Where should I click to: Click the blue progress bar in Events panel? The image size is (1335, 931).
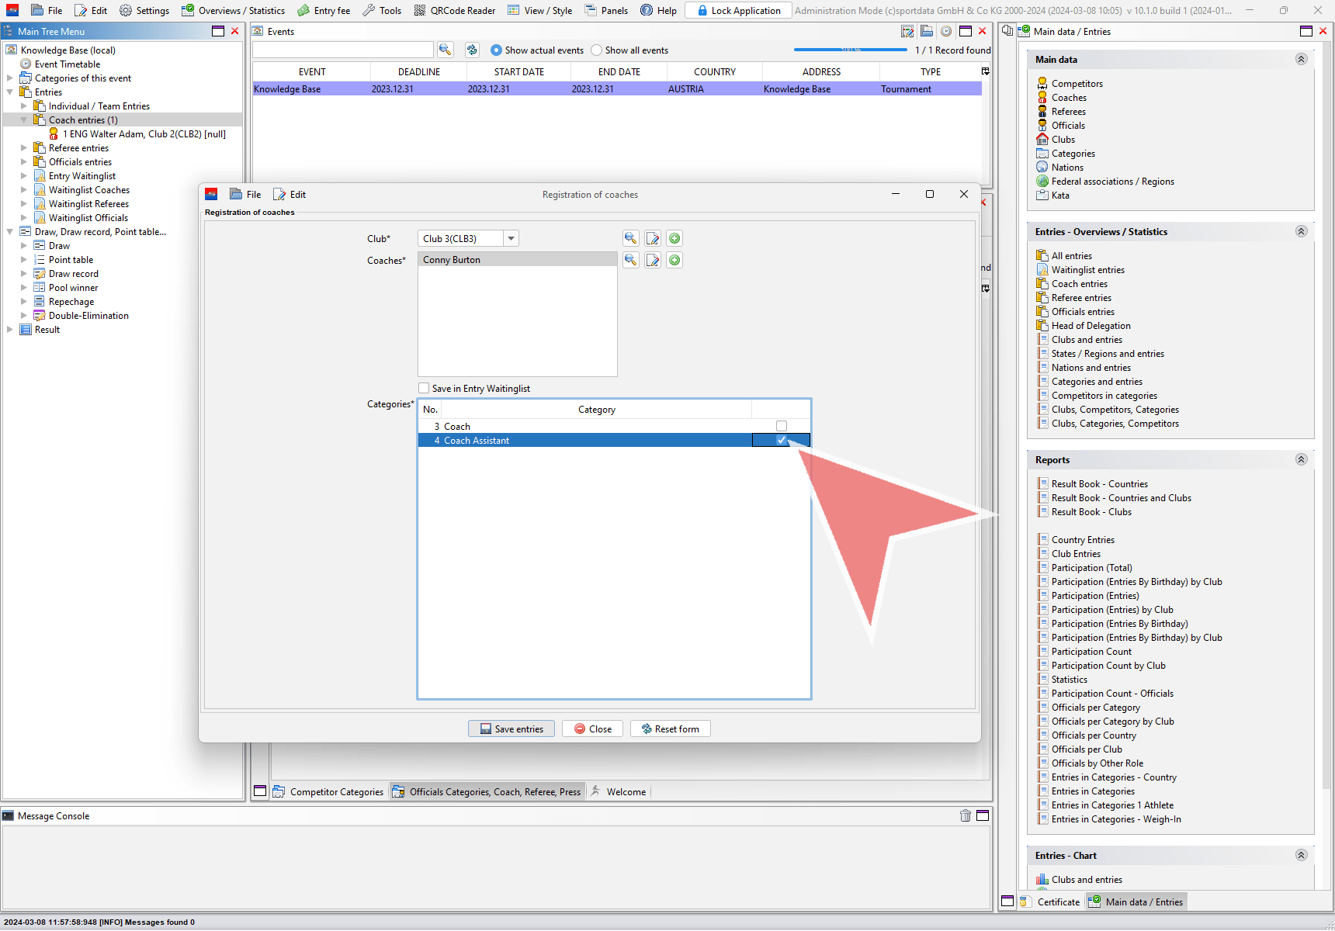[850, 50]
